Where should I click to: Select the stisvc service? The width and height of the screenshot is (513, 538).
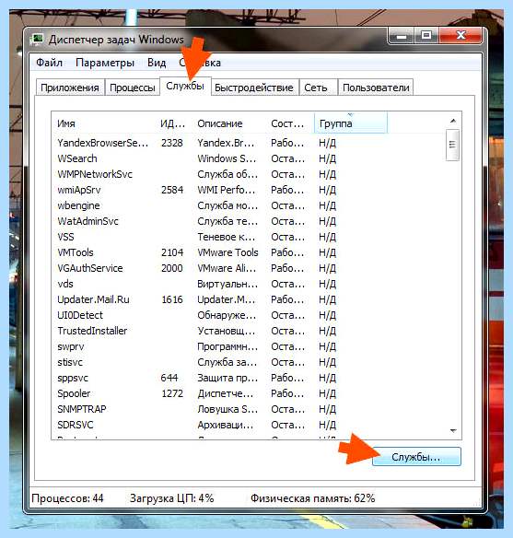click(x=250, y=362)
